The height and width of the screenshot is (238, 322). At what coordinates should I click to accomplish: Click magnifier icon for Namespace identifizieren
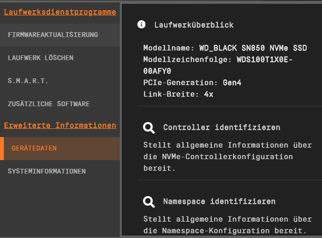coord(149,202)
